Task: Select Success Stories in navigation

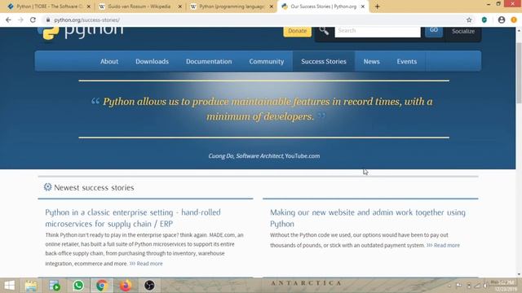Action: 324,62
